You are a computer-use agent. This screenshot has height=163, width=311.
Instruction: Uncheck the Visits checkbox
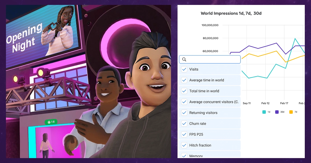click(x=184, y=69)
